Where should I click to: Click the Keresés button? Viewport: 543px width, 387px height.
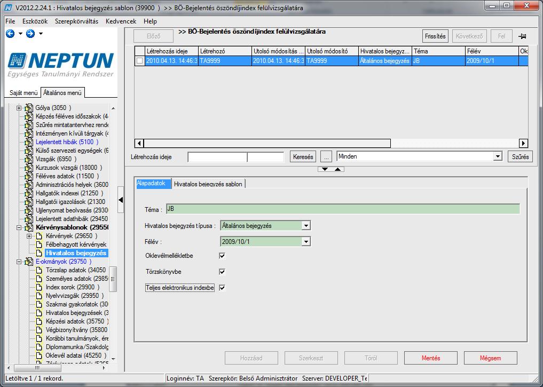(303, 157)
